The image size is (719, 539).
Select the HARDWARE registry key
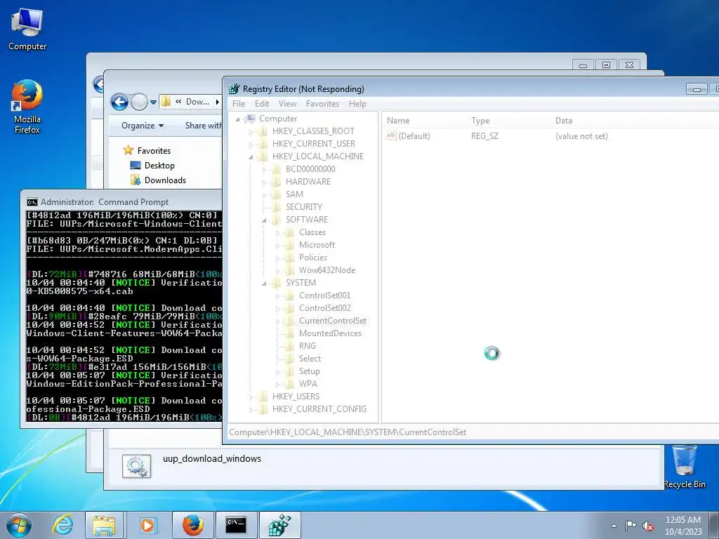tap(308, 182)
